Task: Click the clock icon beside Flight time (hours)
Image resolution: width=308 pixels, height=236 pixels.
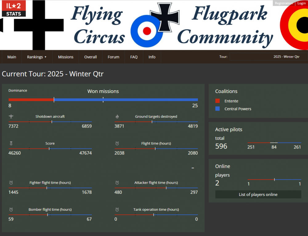Action: [x=117, y=143]
